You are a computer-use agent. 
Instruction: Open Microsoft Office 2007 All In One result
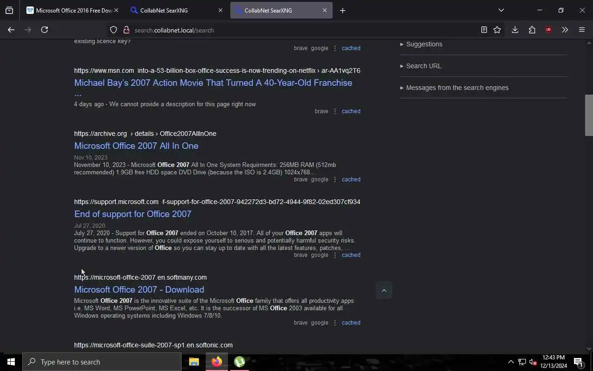(136, 146)
